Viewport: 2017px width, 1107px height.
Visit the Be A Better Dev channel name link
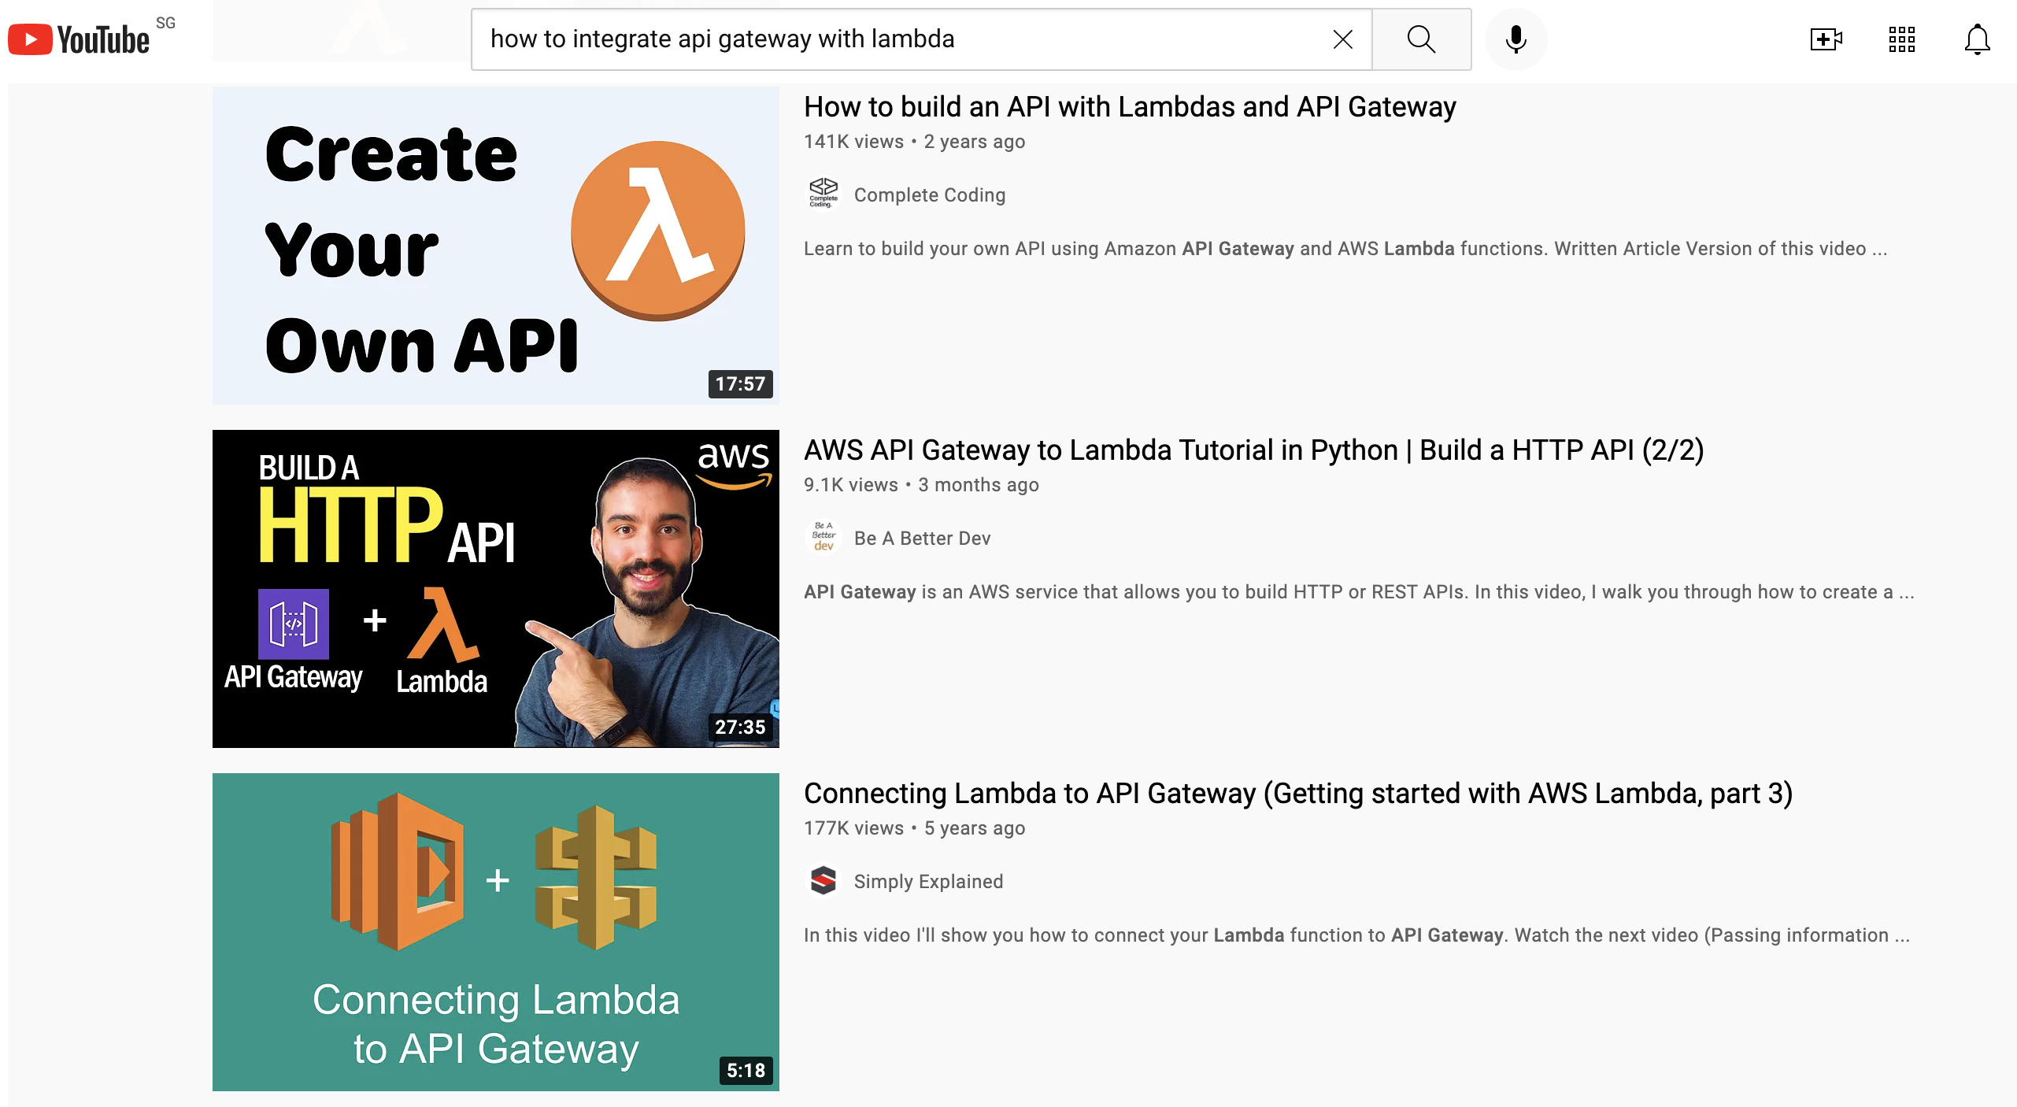922,538
